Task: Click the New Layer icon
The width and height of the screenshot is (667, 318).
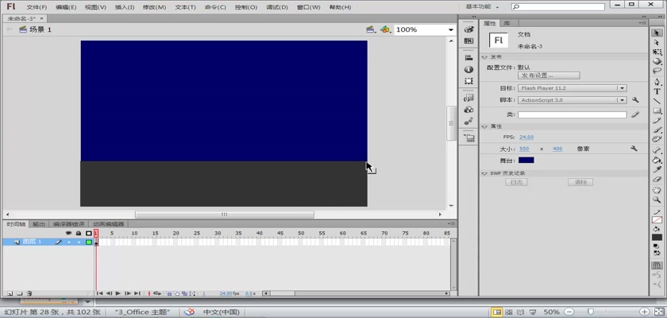Action: [x=10, y=293]
